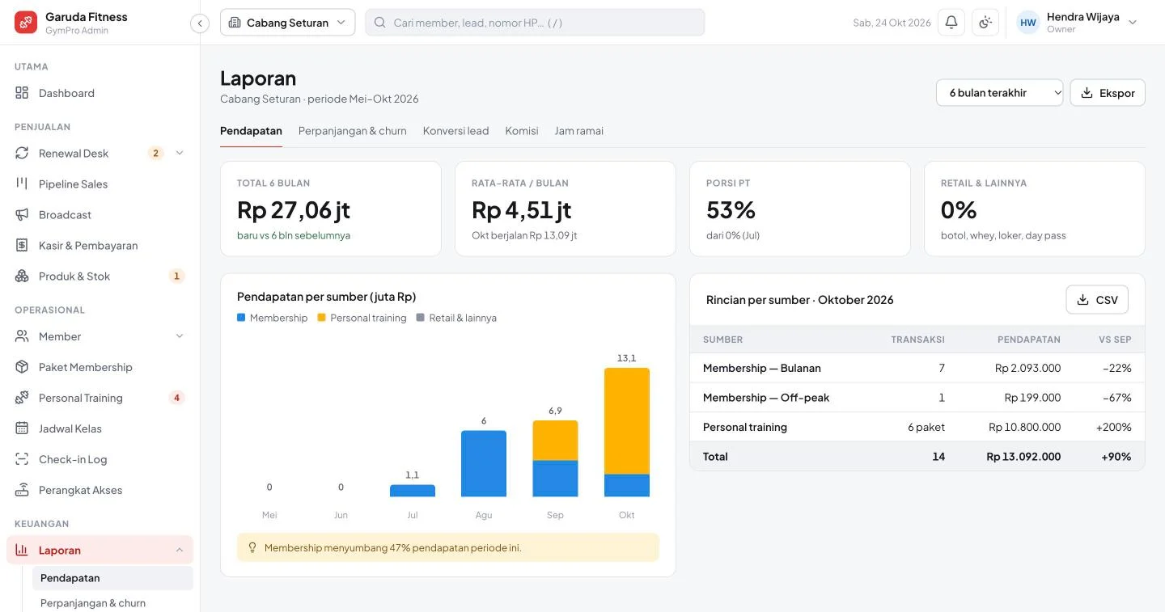Click the Personal Training dumbbell icon
This screenshot has height=612, width=1165.
pos(22,398)
